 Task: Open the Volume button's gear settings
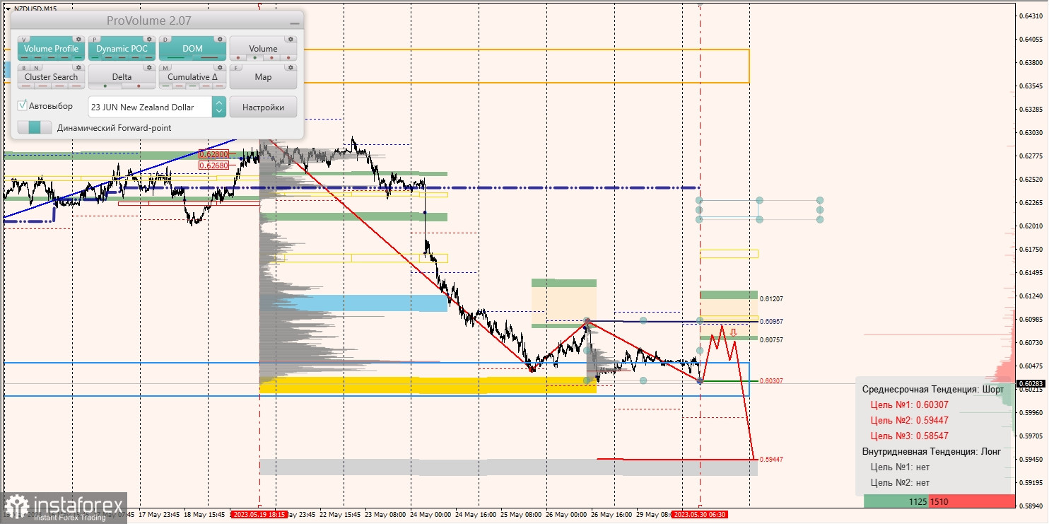pyautogui.click(x=291, y=40)
